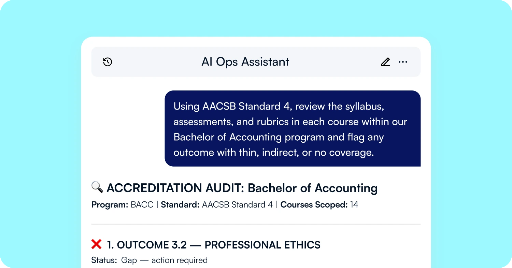Click 'Bachelor of Accounting' in the prompt message
The width and height of the screenshot is (512, 268).
pyautogui.click(x=228, y=137)
